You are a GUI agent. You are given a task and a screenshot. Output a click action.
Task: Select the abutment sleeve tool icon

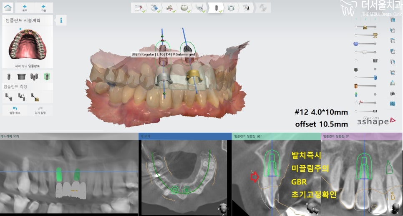(x=21, y=76)
